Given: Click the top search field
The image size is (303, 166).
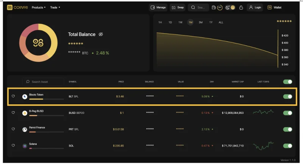Looking at the screenshot, I should pos(198,7).
